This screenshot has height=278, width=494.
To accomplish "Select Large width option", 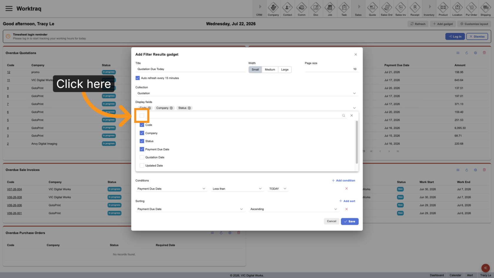I will pos(285,69).
